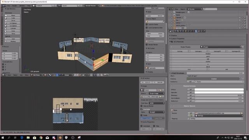Image resolution: width=249 pixels, height=140 pixels.
Task: Toggle View as Render checkbox
Action: (142, 106)
